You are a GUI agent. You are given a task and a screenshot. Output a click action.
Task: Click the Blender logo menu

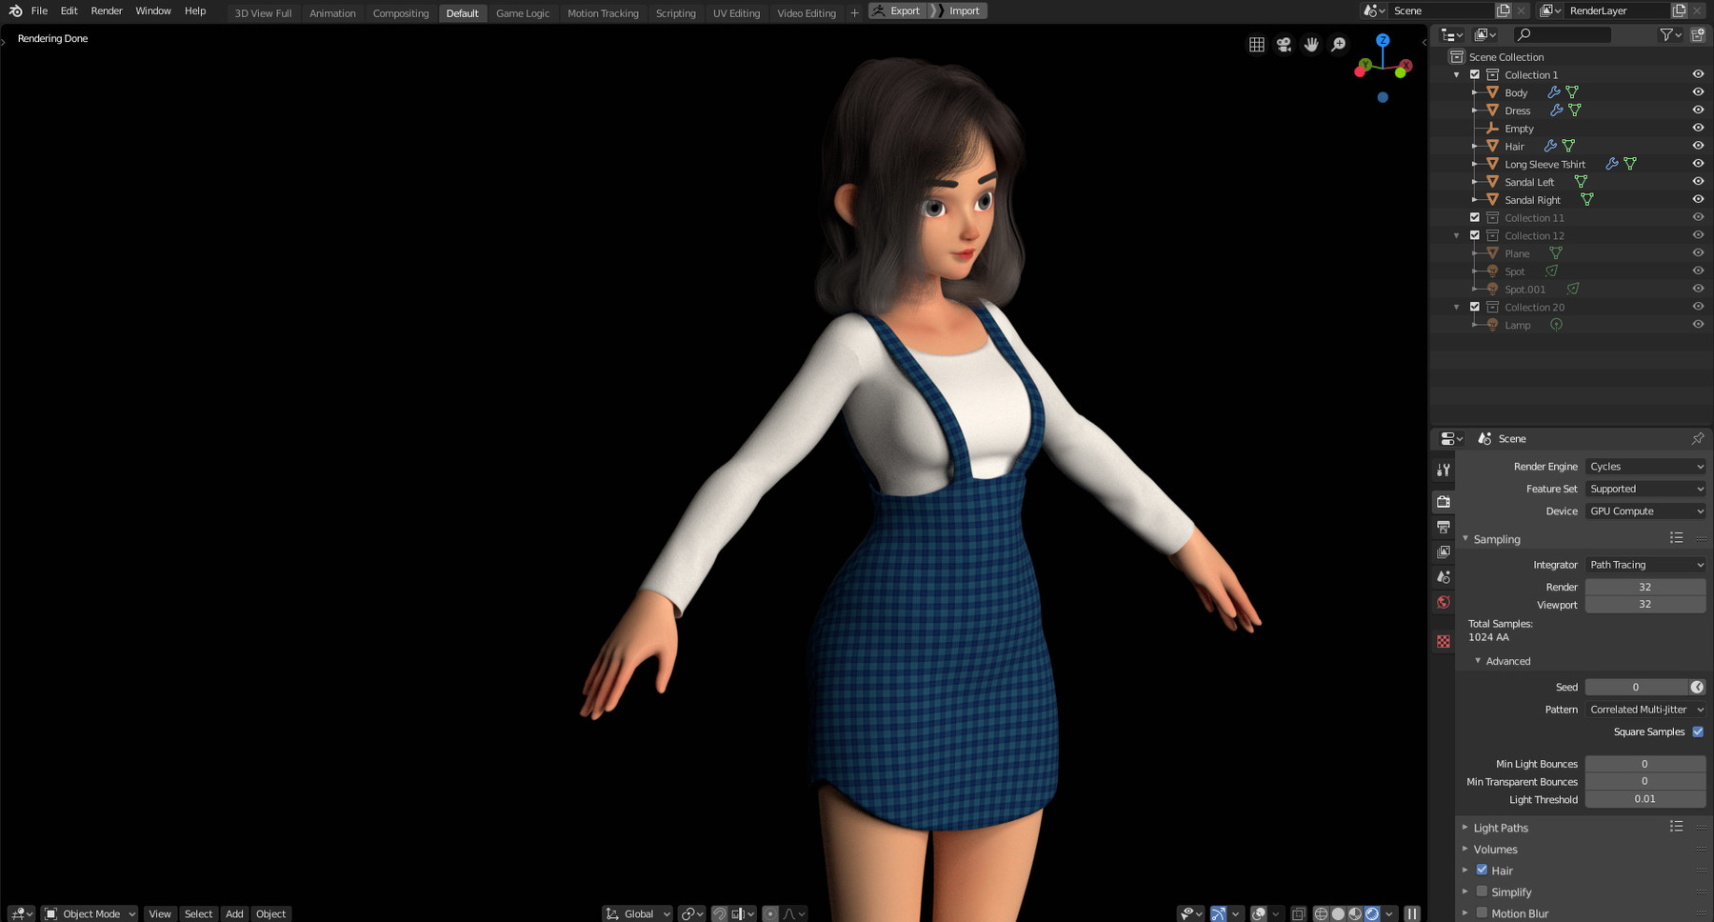click(15, 11)
